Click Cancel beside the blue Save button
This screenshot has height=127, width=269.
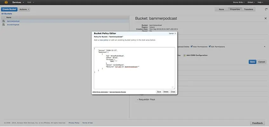[x=261, y=62]
